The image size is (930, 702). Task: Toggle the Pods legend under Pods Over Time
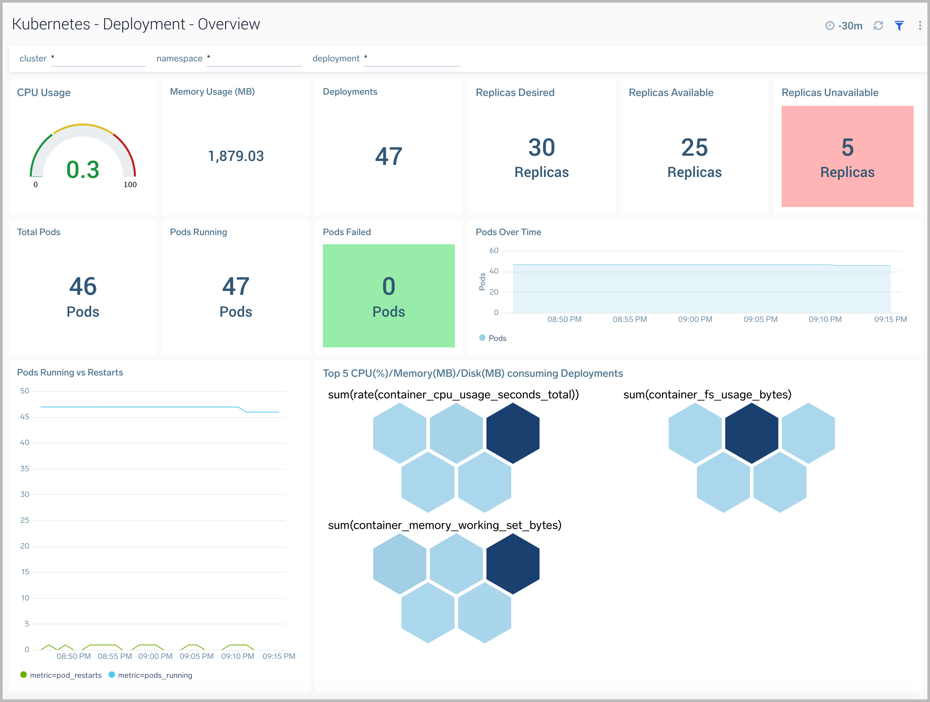(493, 338)
